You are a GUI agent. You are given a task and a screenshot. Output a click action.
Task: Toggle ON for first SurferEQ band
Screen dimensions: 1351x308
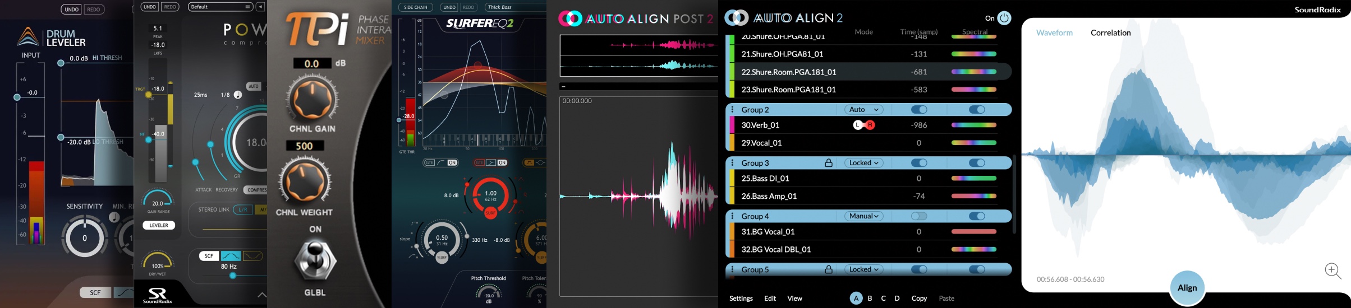tap(452, 162)
